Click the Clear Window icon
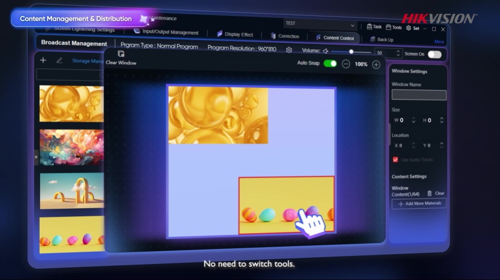 click(121, 54)
